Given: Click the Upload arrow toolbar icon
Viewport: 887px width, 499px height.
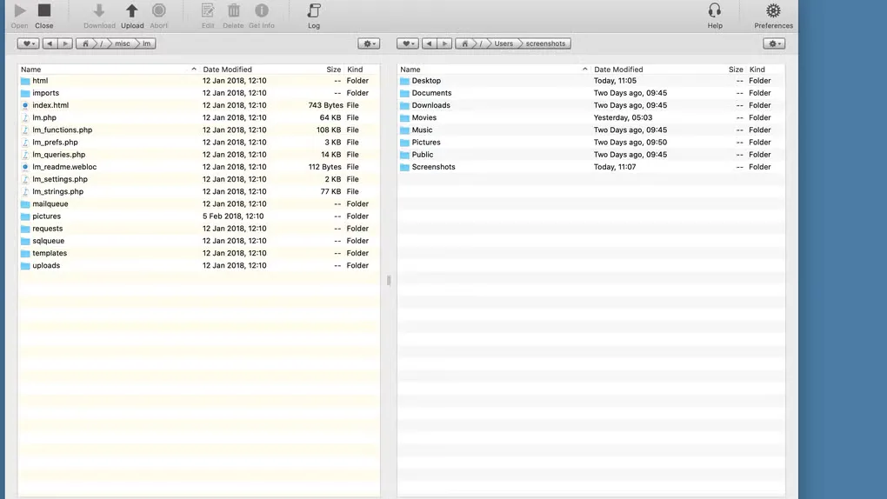Looking at the screenshot, I should [132, 10].
